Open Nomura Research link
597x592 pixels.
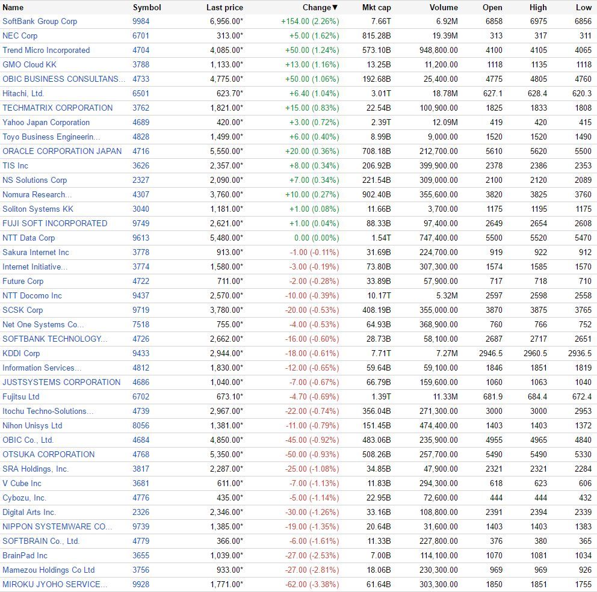37,194
